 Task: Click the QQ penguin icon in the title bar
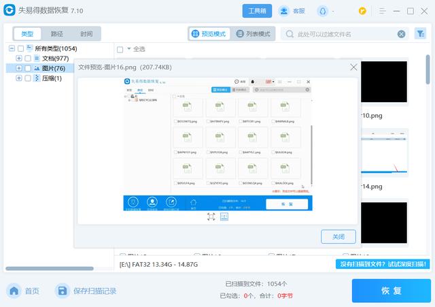(322, 11)
